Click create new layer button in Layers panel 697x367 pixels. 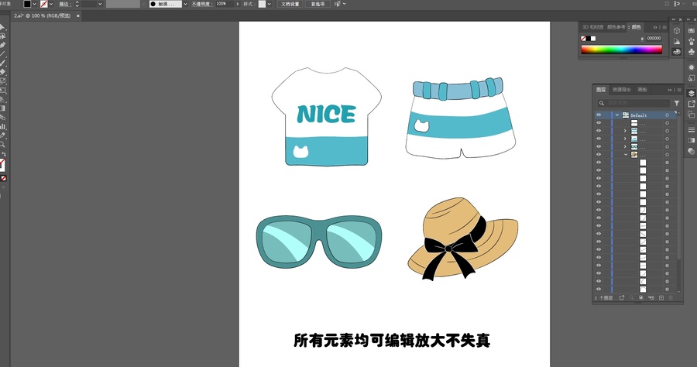click(661, 297)
